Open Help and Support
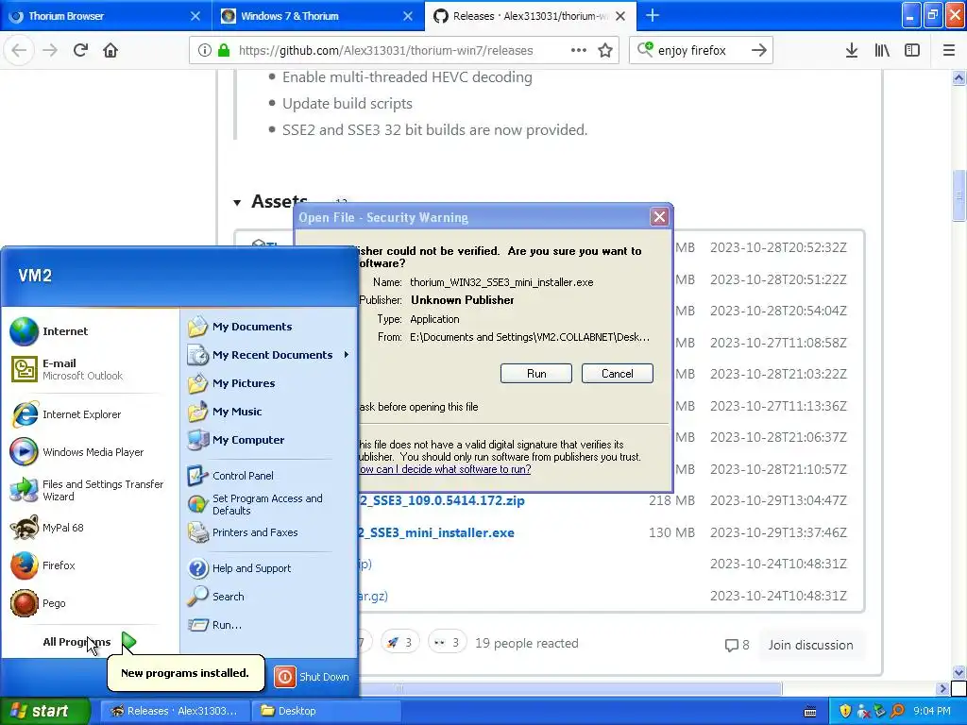Screen dimensions: 967x725 tap(269, 568)
